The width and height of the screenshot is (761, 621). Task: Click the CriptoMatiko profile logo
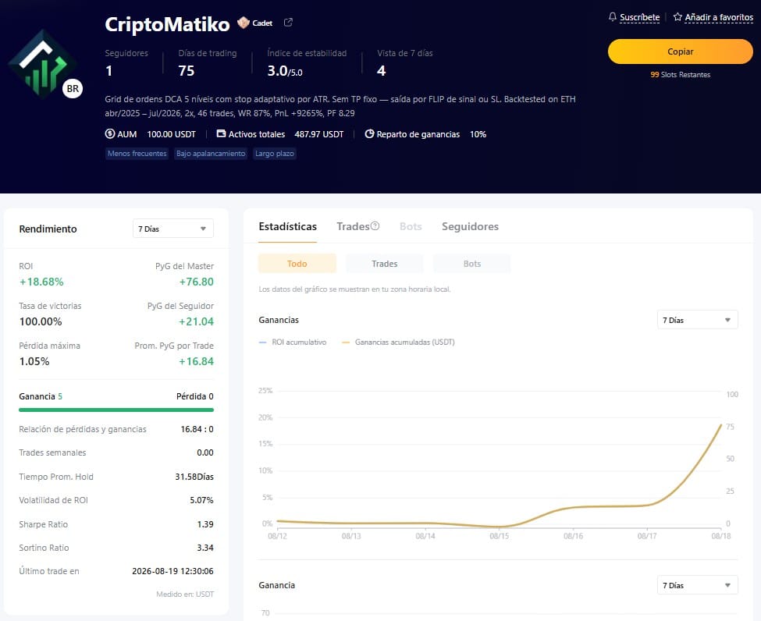point(42,65)
